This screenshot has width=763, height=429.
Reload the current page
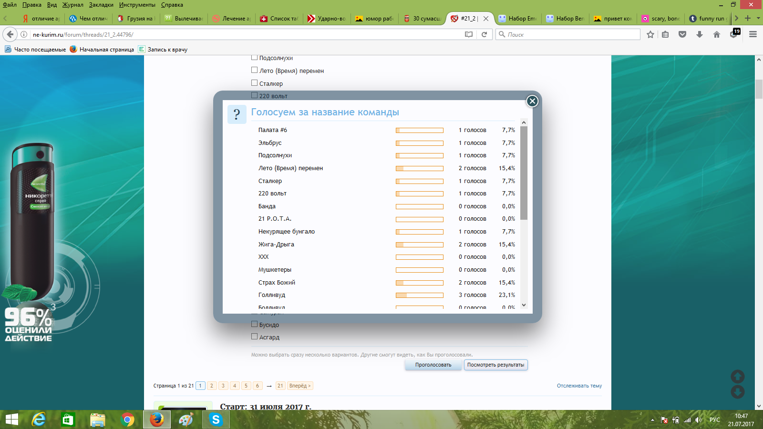(x=484, y=34)
